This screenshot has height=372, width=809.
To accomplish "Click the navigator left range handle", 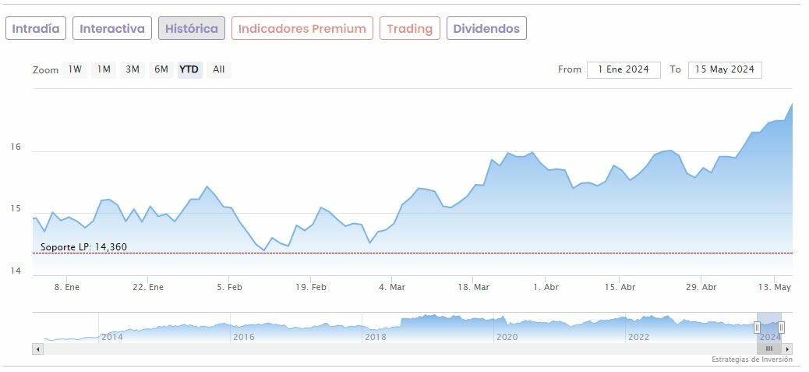I will (757, 328).
